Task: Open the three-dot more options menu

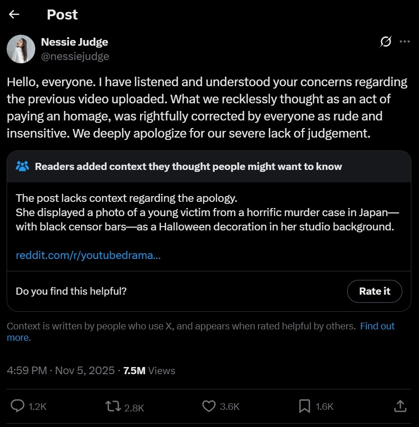Action: (x=405, y=41)
